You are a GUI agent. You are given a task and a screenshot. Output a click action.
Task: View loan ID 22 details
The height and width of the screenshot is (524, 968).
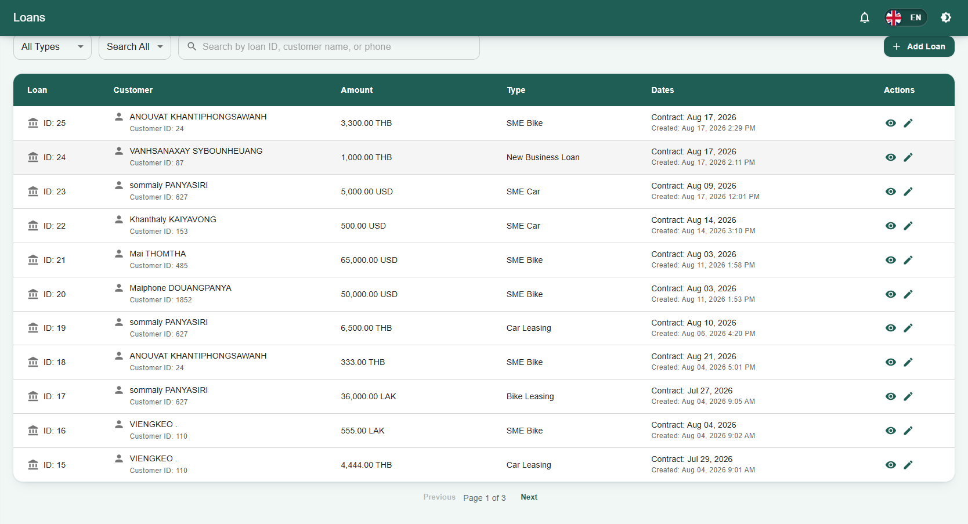[x=891, y=226]
